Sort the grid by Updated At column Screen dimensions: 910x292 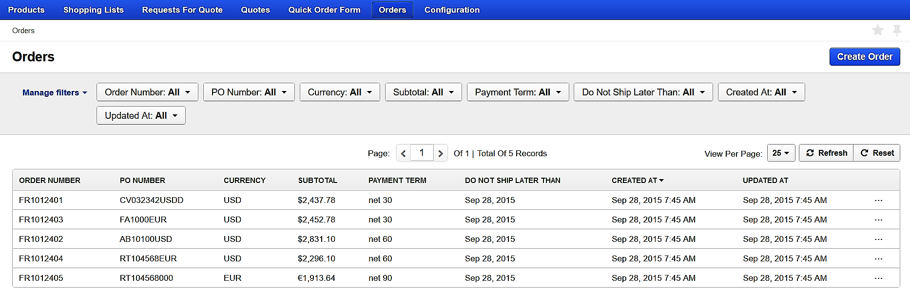(x=765, y=181)
